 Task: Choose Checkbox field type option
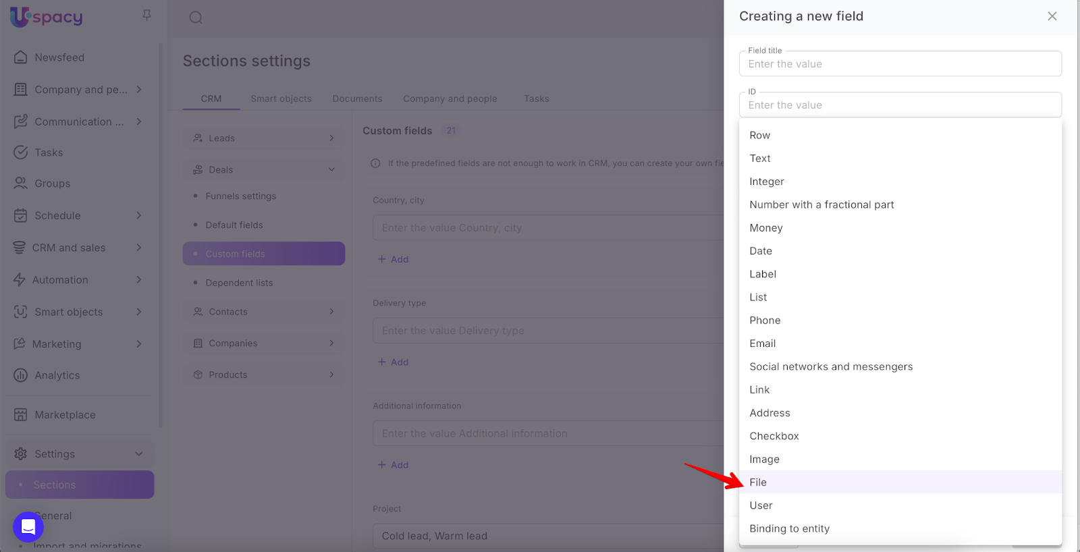pyautogui.click(x=774, y=436)
